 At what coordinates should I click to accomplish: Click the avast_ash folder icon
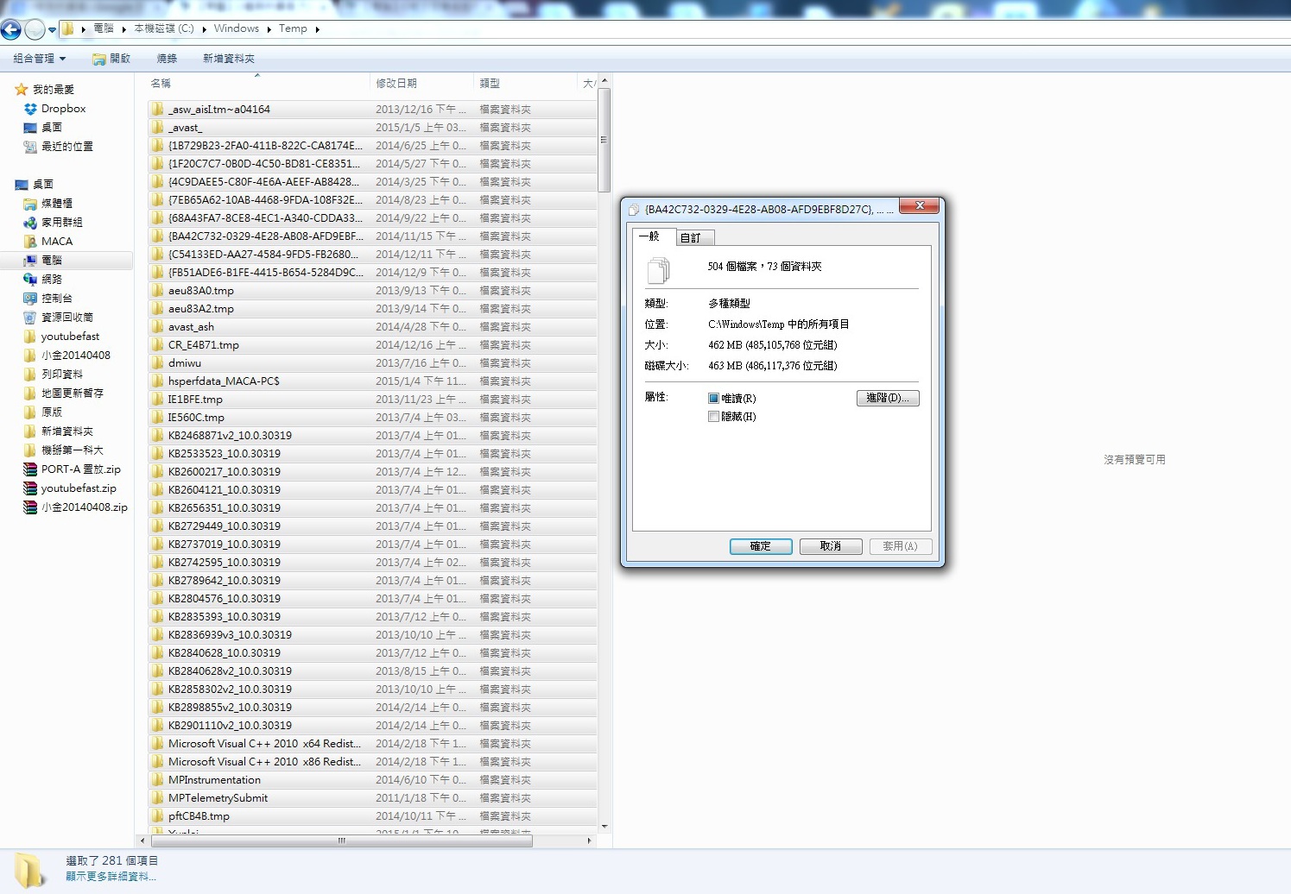pos(157,327)
